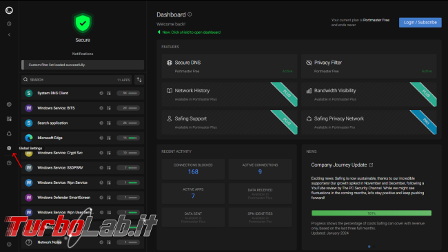Click the squares icon on the Search application row

click(109, 123)
